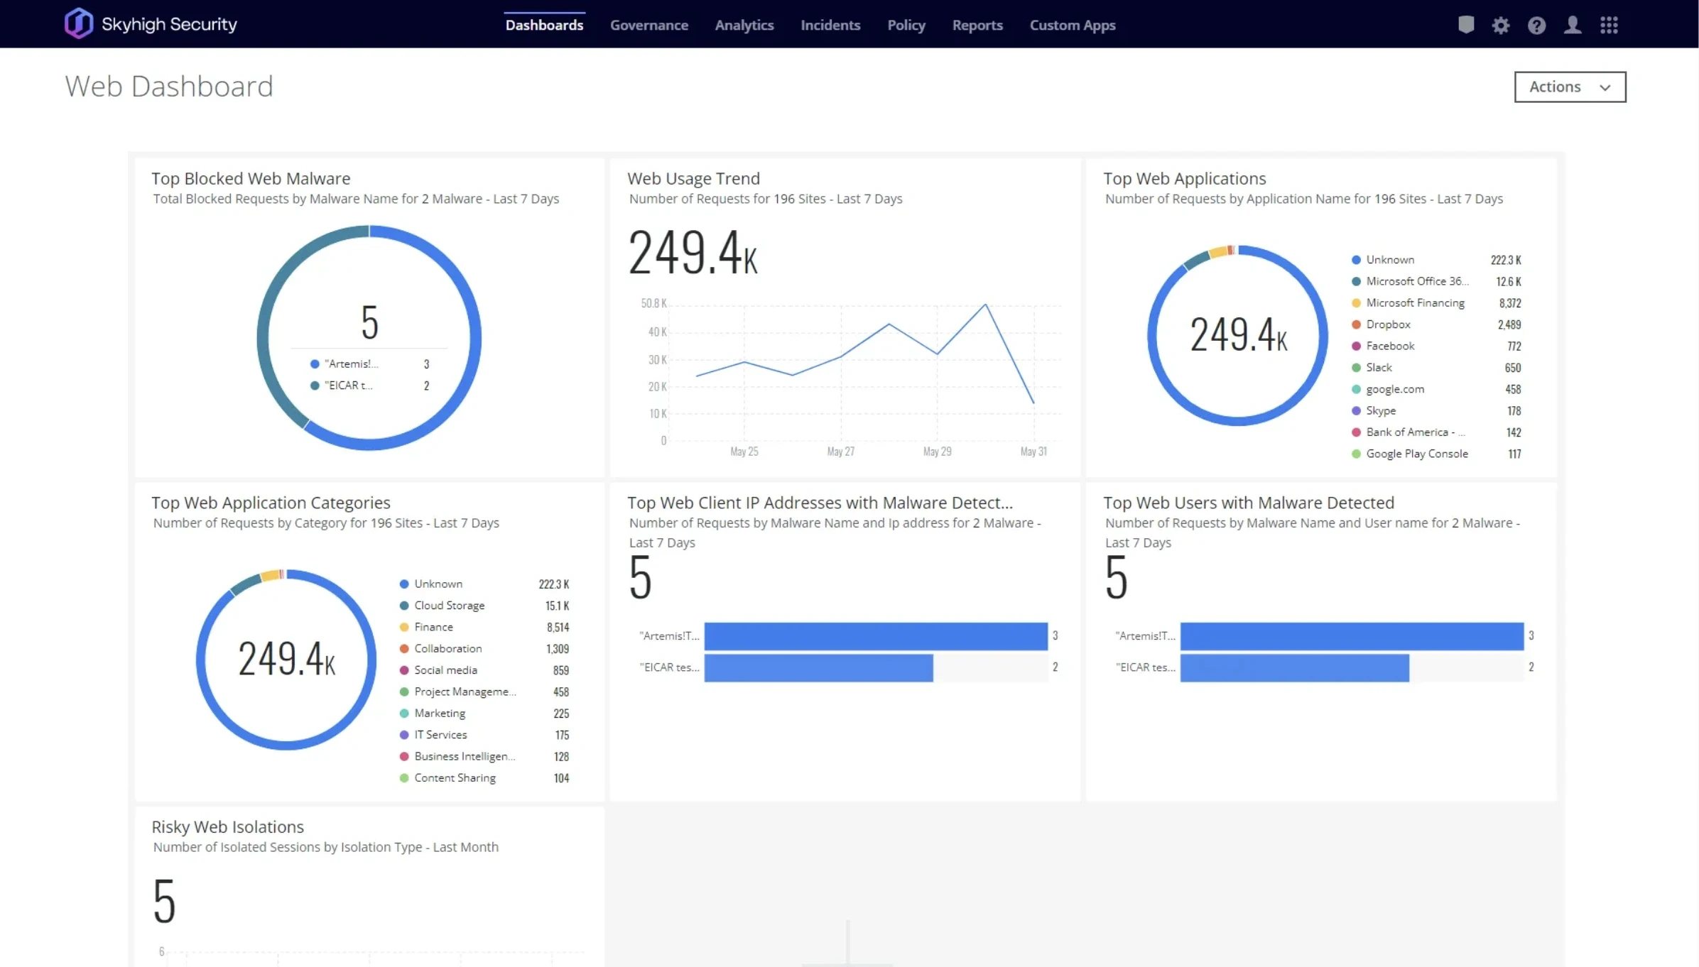Select Analytics in the navigation bar

744,25
